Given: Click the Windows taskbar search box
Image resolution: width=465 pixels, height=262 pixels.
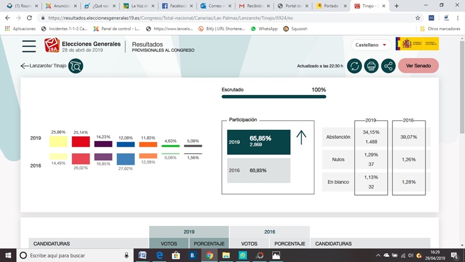Looking at the screenshot, I should 73,255.
